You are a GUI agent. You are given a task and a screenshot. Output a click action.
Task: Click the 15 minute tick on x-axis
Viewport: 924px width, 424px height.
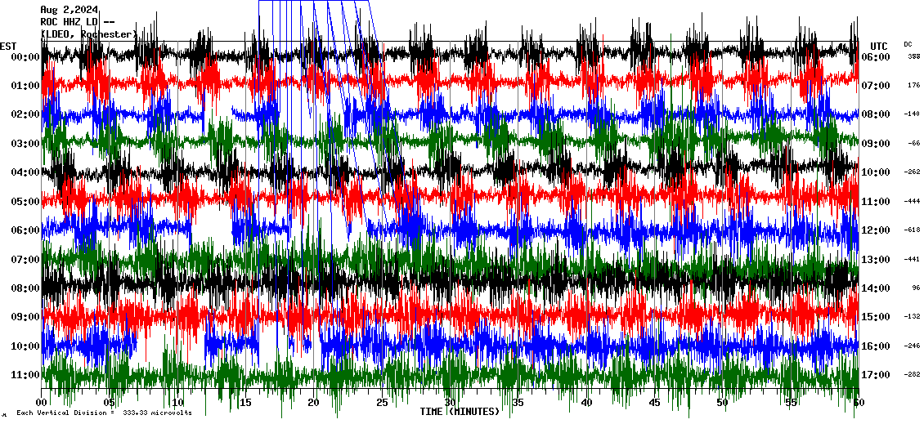tap(246, 403)
